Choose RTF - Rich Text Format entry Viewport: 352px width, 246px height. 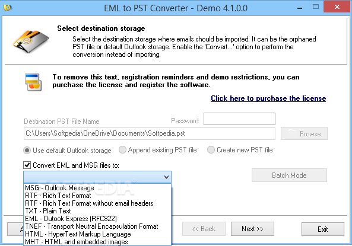tap(97, 196)
